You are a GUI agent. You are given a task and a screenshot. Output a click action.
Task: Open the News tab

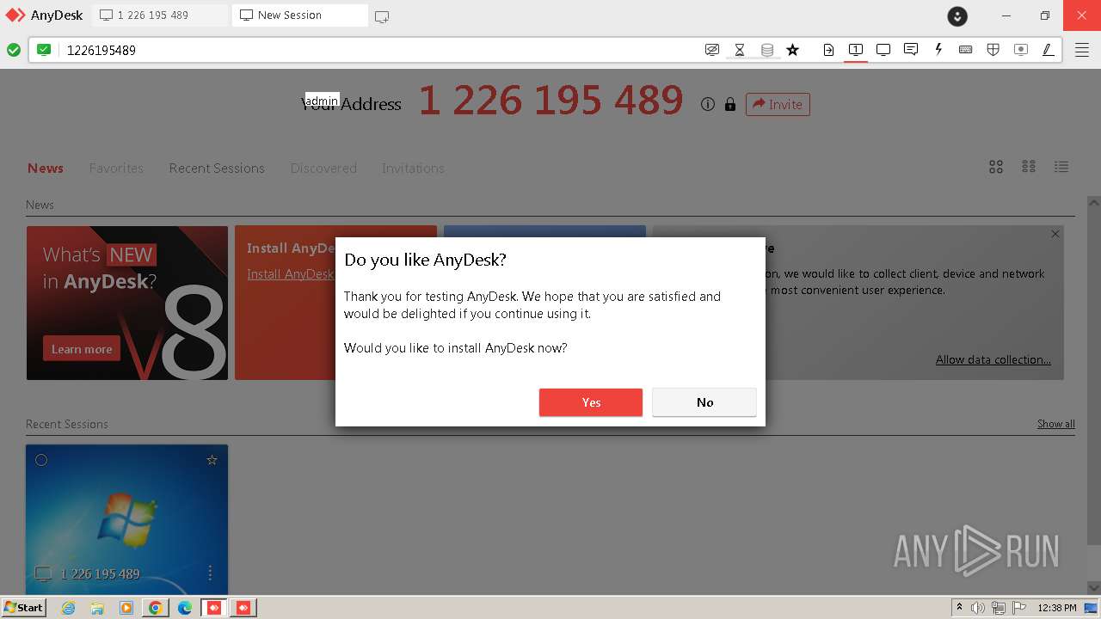pyautogui.click(x=46, y=168)
